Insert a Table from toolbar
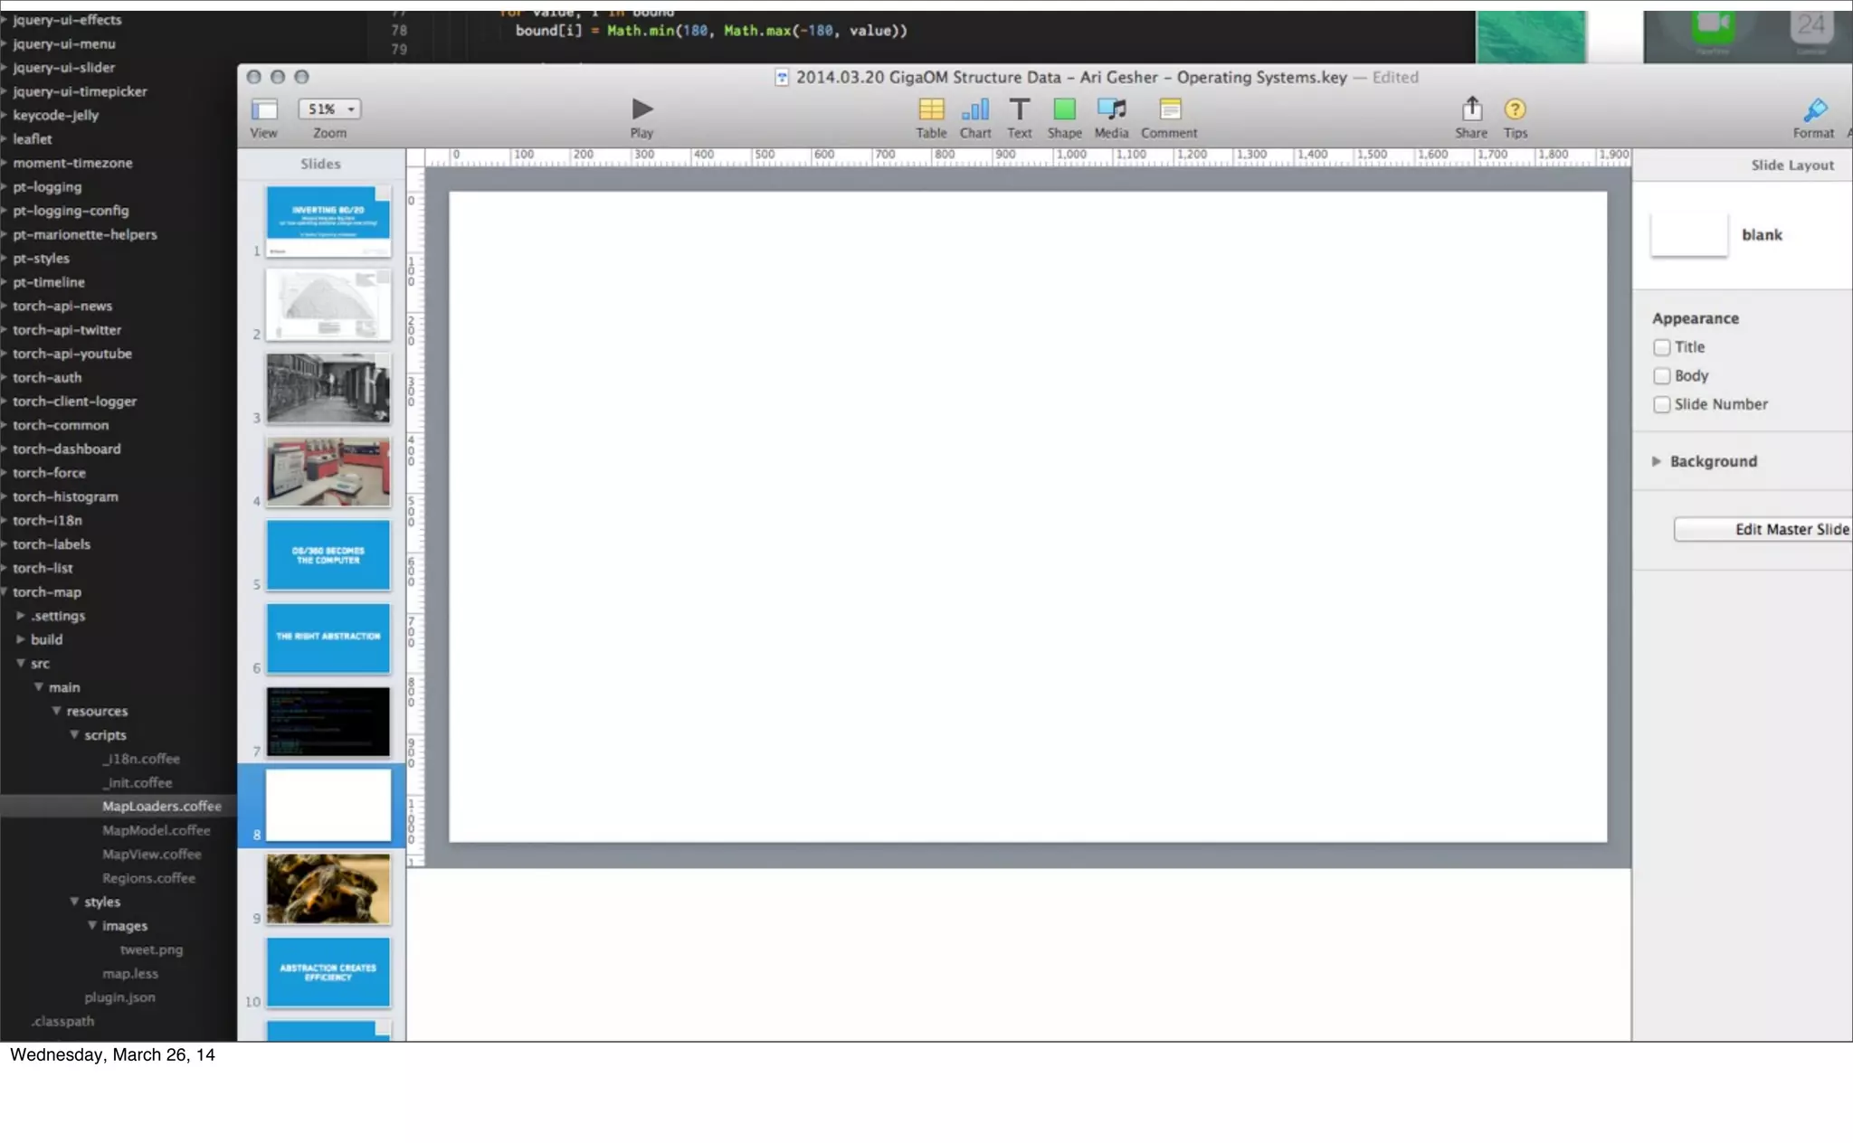Viewport: 1853px width, 1143px height. tap(931, 109)
